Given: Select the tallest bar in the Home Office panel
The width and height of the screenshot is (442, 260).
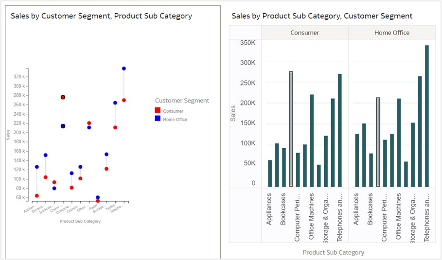Looking at the screenshot, I should coord(426,116).
